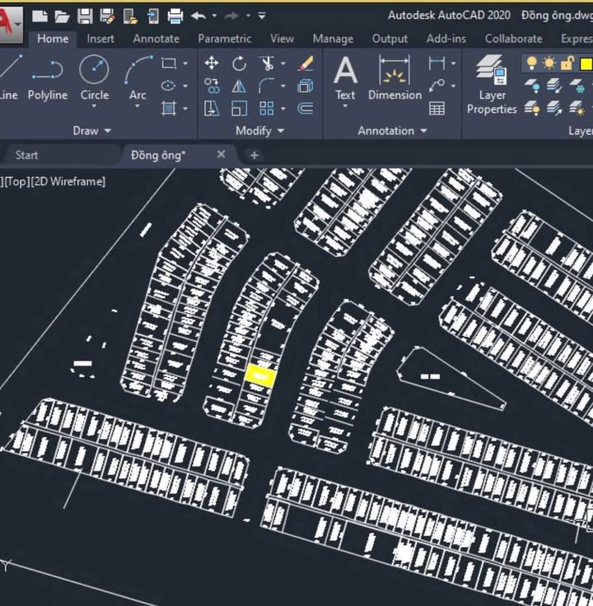Select the Erase tool
Screen dimensions: 593x606
pos(306,63)
